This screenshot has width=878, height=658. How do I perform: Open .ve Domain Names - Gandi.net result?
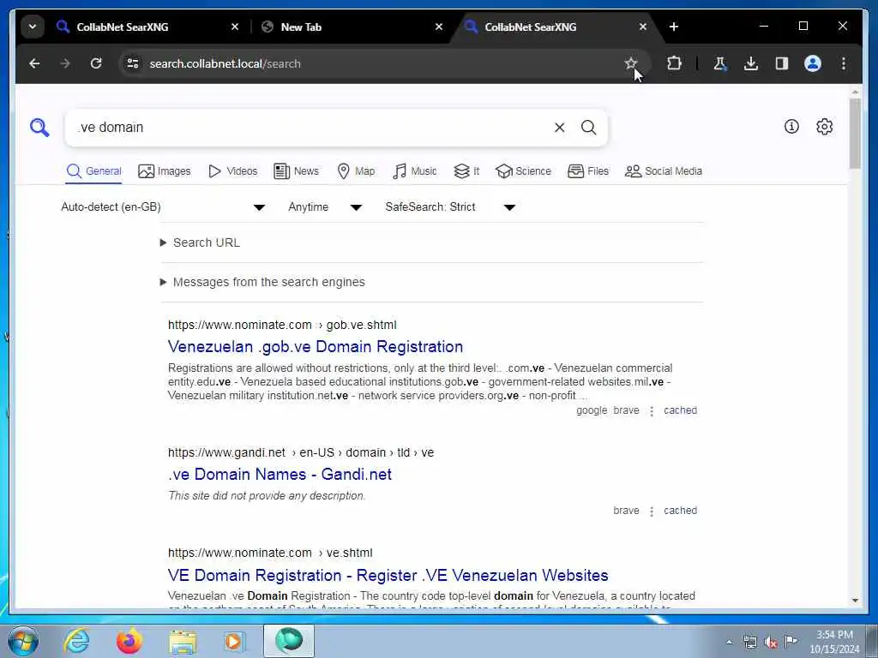click(280, 475)
